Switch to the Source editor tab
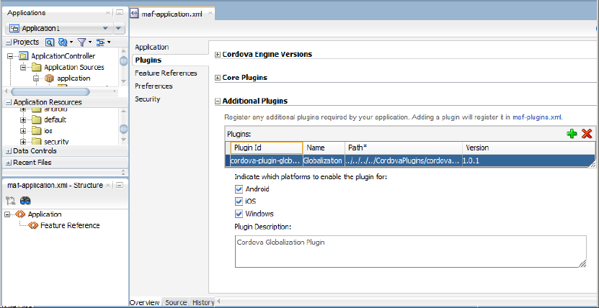The image size is (599, 308). [176, 303]
